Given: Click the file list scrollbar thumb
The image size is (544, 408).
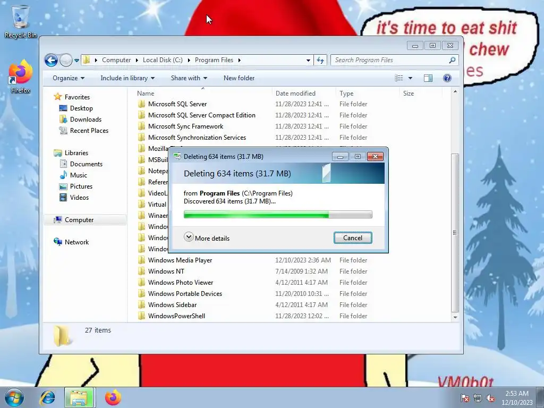Looking at the screenshot, I should 455,233.
